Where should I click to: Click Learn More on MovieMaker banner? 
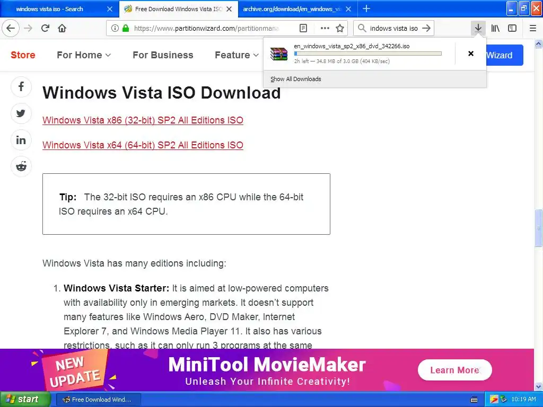pos(454,370)
